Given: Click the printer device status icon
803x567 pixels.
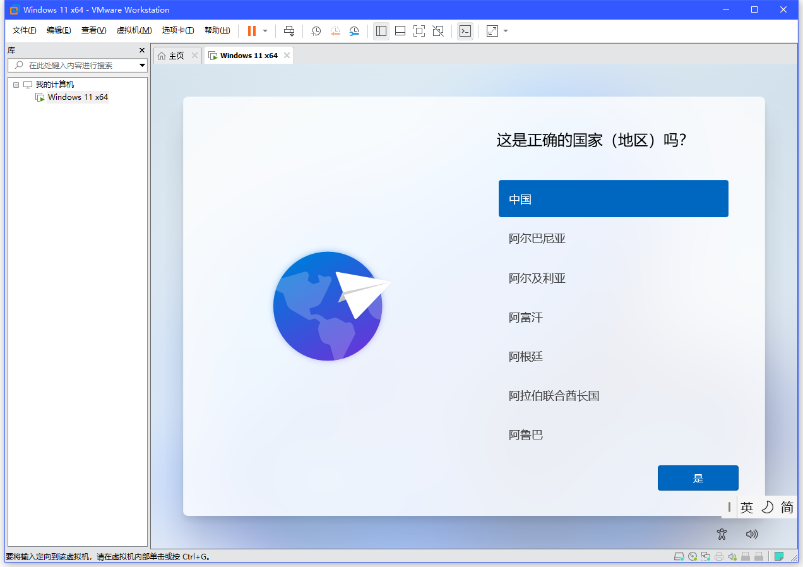Looking at the screenshot, I should [719, 557].
